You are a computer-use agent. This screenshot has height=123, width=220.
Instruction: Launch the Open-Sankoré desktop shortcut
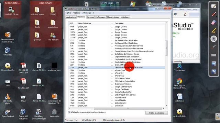point(8,113)
